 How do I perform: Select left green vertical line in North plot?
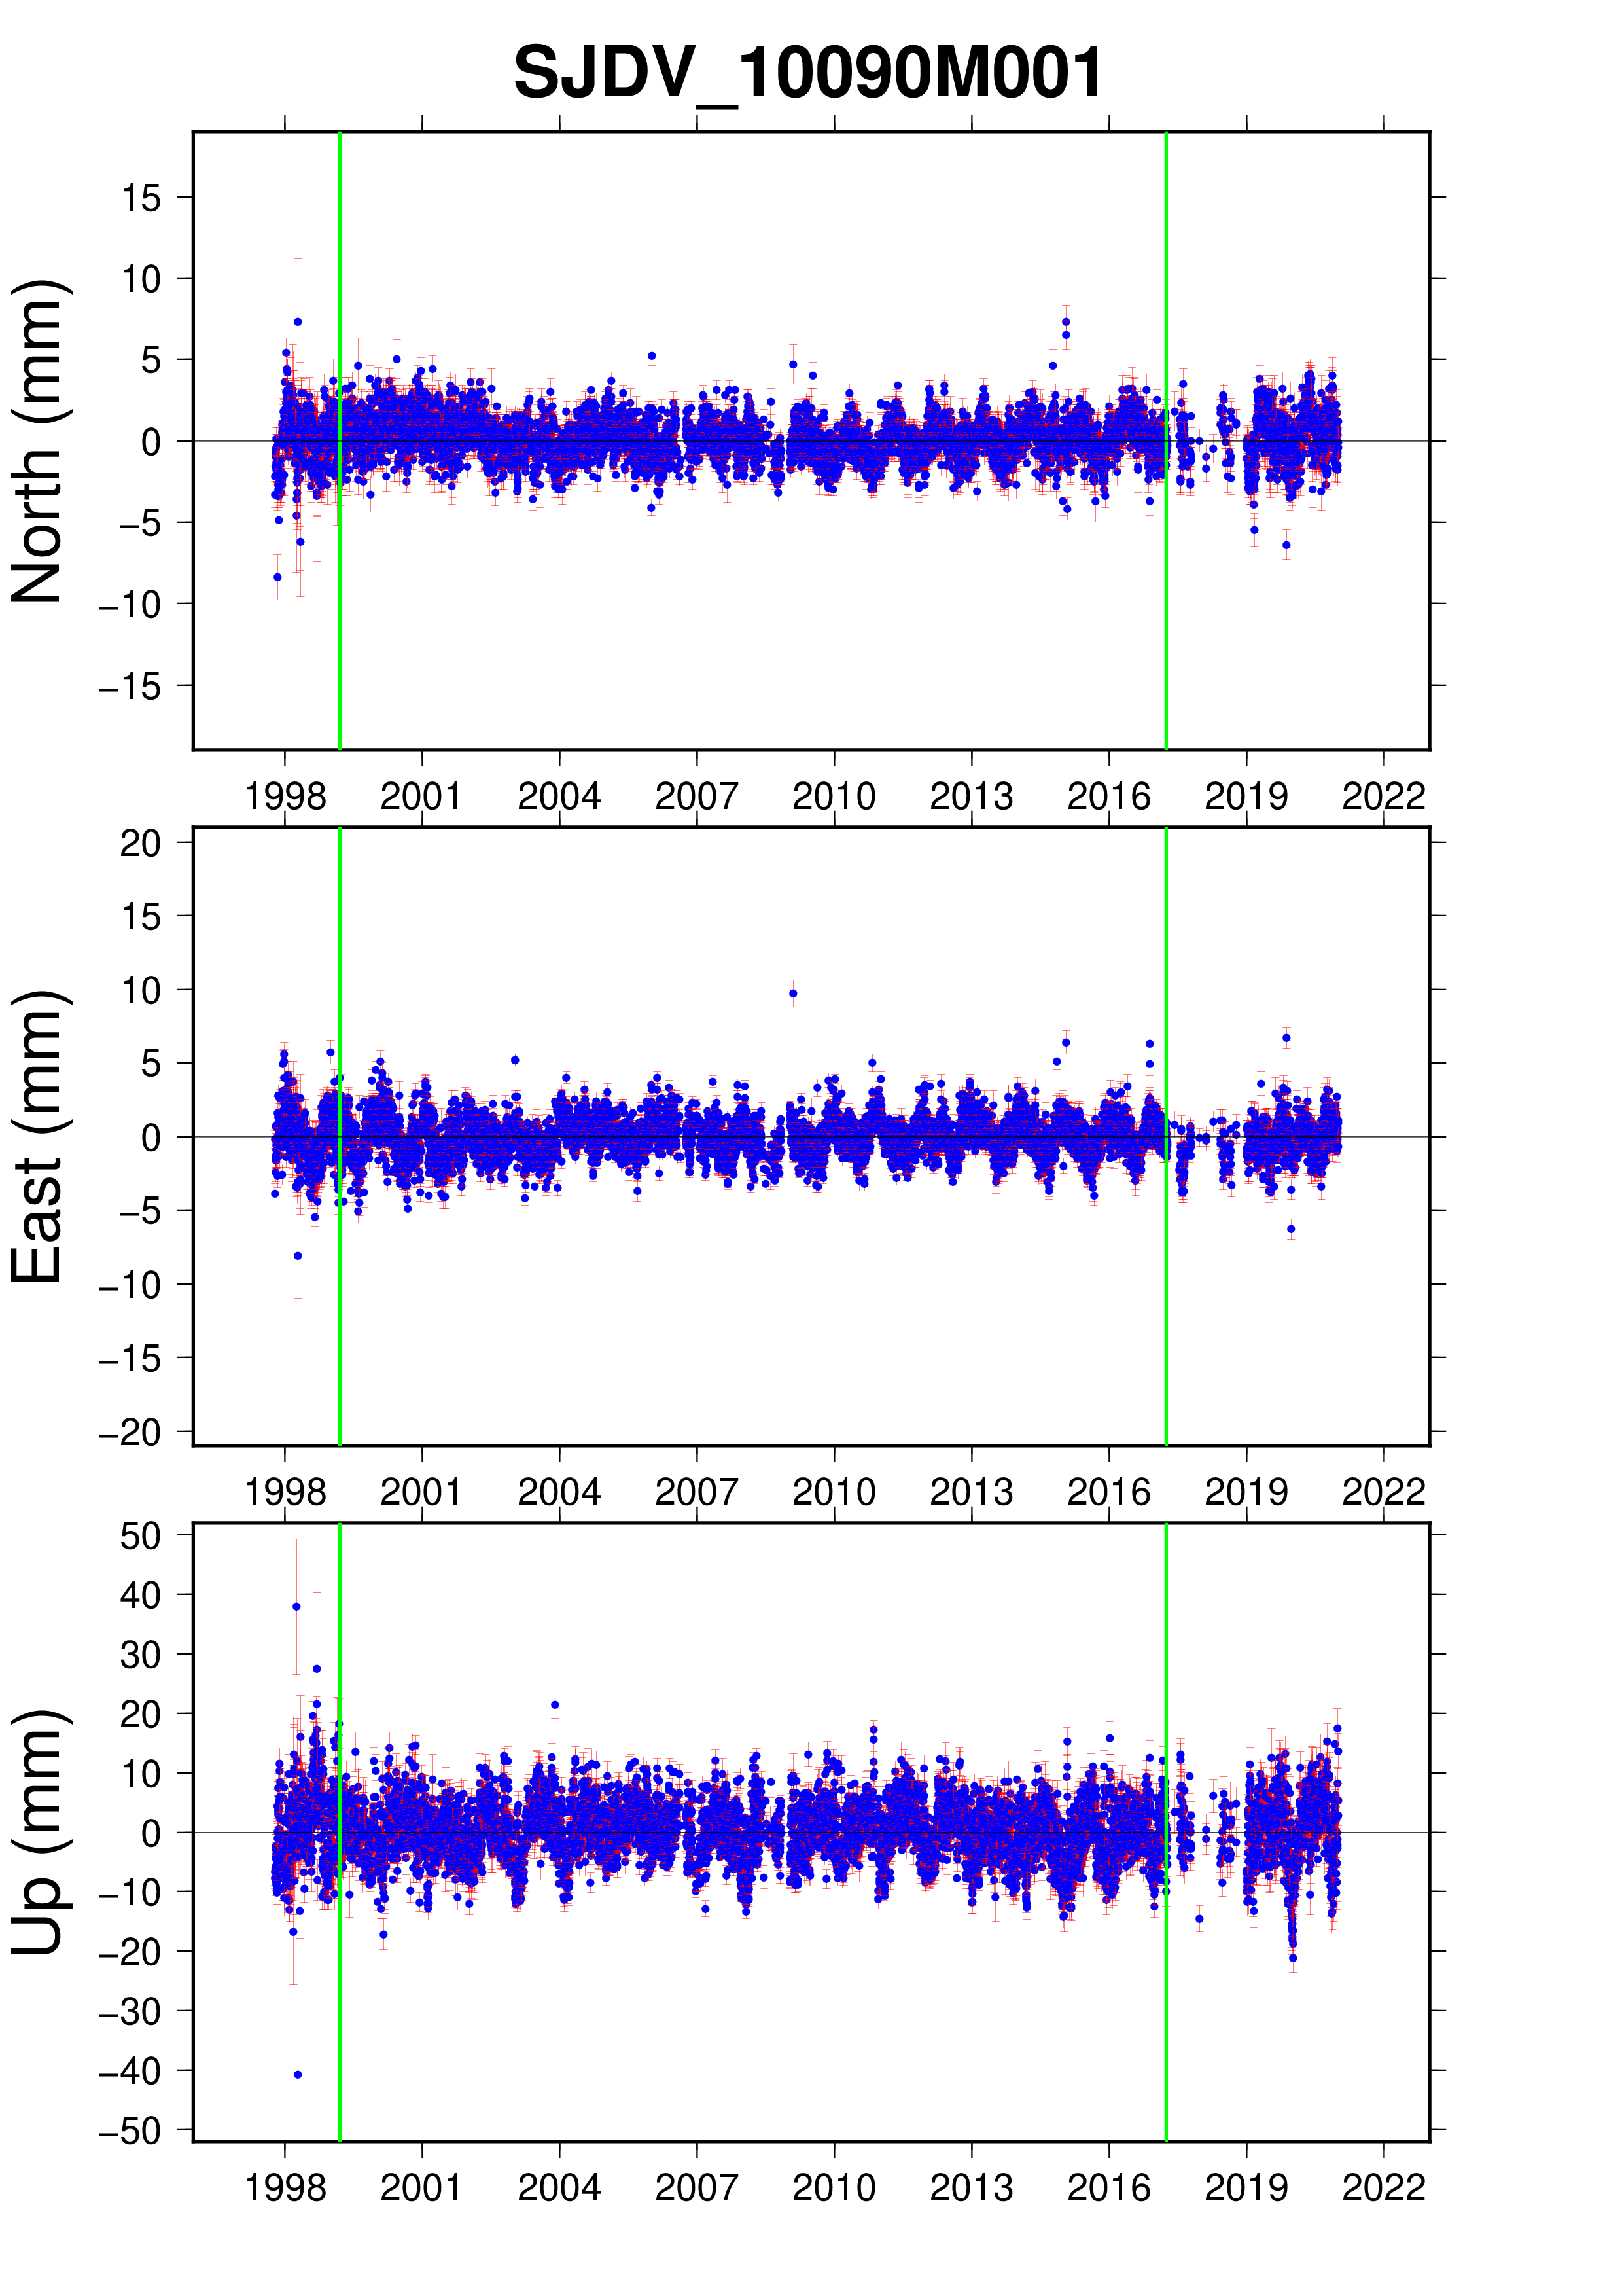point(340,650)
